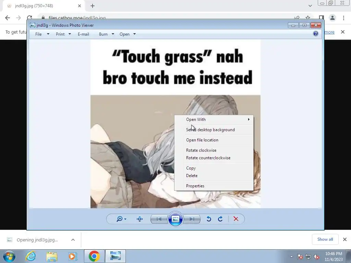Share this page icon in Chrome
The image size is (351, 263).
click(297, 18)
